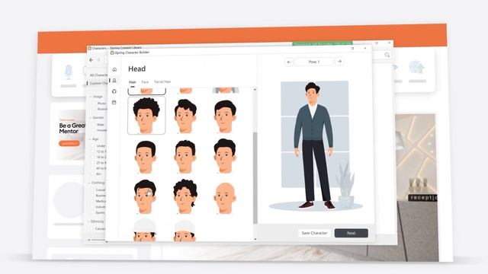488x274 pixels.
Task: Open the bottom sidebar icon in Character Builder
Action: point(114,102)
